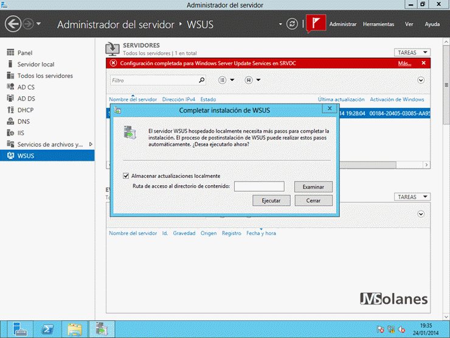The height and width of the screenshot is (338, 450).
Task: Click the forward navigation arrow
Action: click(28, 24)
